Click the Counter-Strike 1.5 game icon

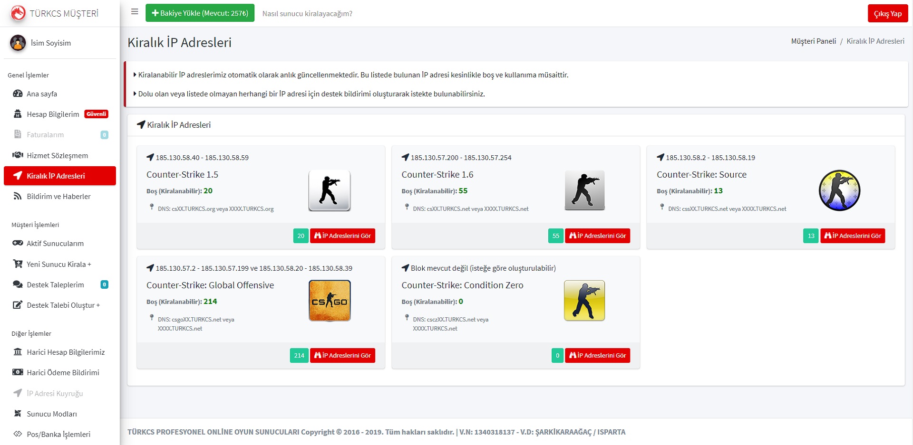coord(329,190)
